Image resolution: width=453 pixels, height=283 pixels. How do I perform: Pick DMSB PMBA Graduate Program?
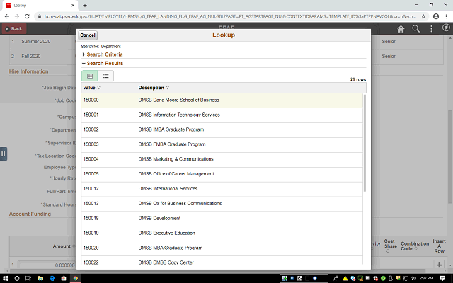pyautogui.click(x=222, y=144)
